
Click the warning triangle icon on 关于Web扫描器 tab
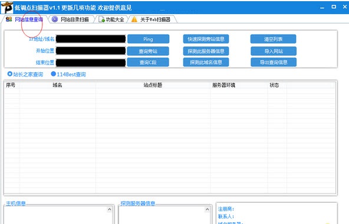point(134,19)
